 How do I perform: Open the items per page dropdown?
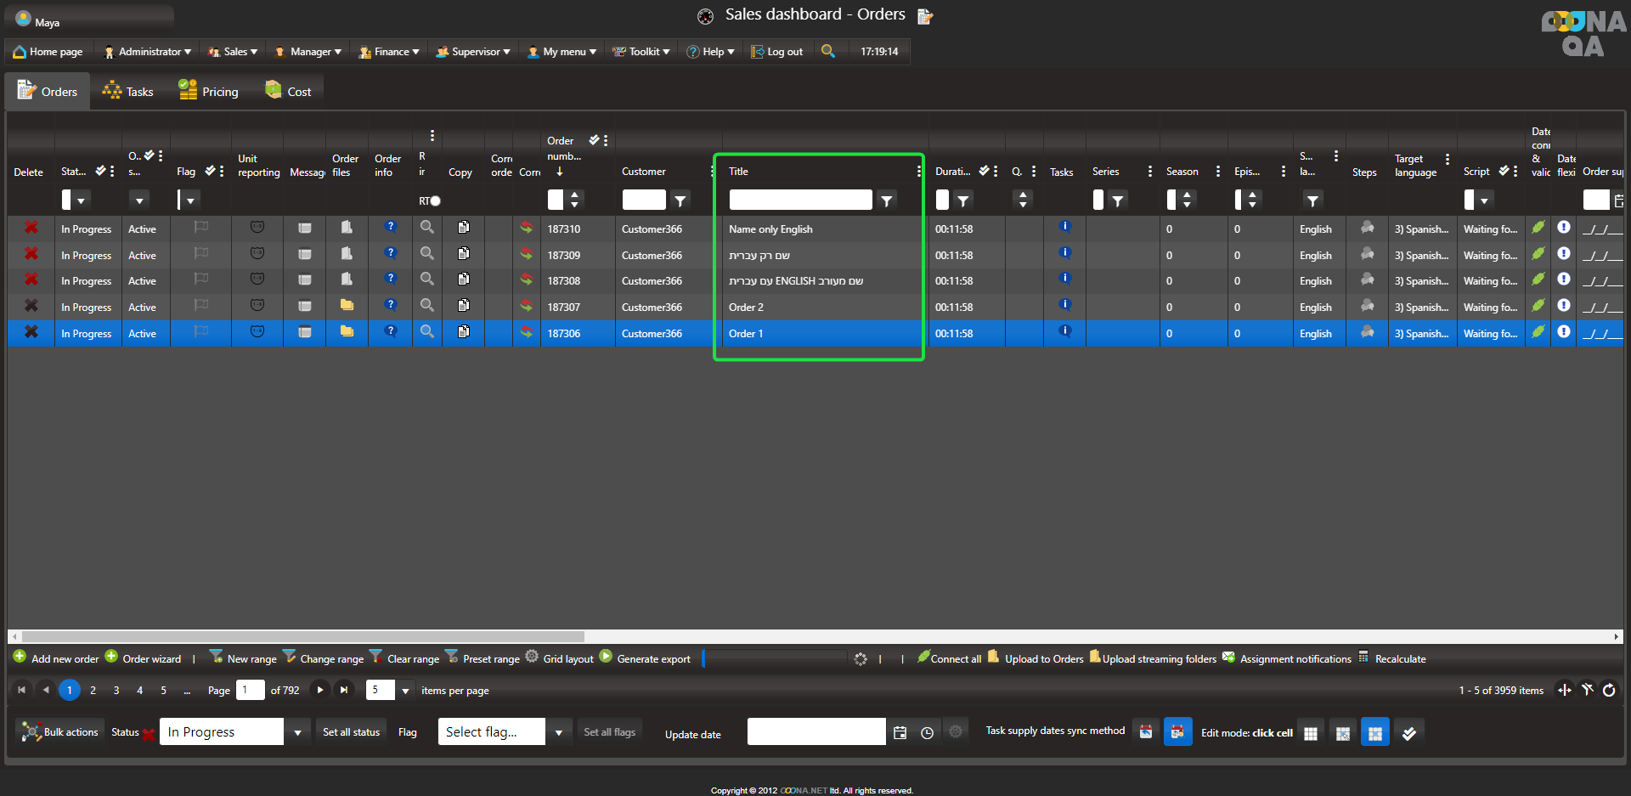(405, 691)
